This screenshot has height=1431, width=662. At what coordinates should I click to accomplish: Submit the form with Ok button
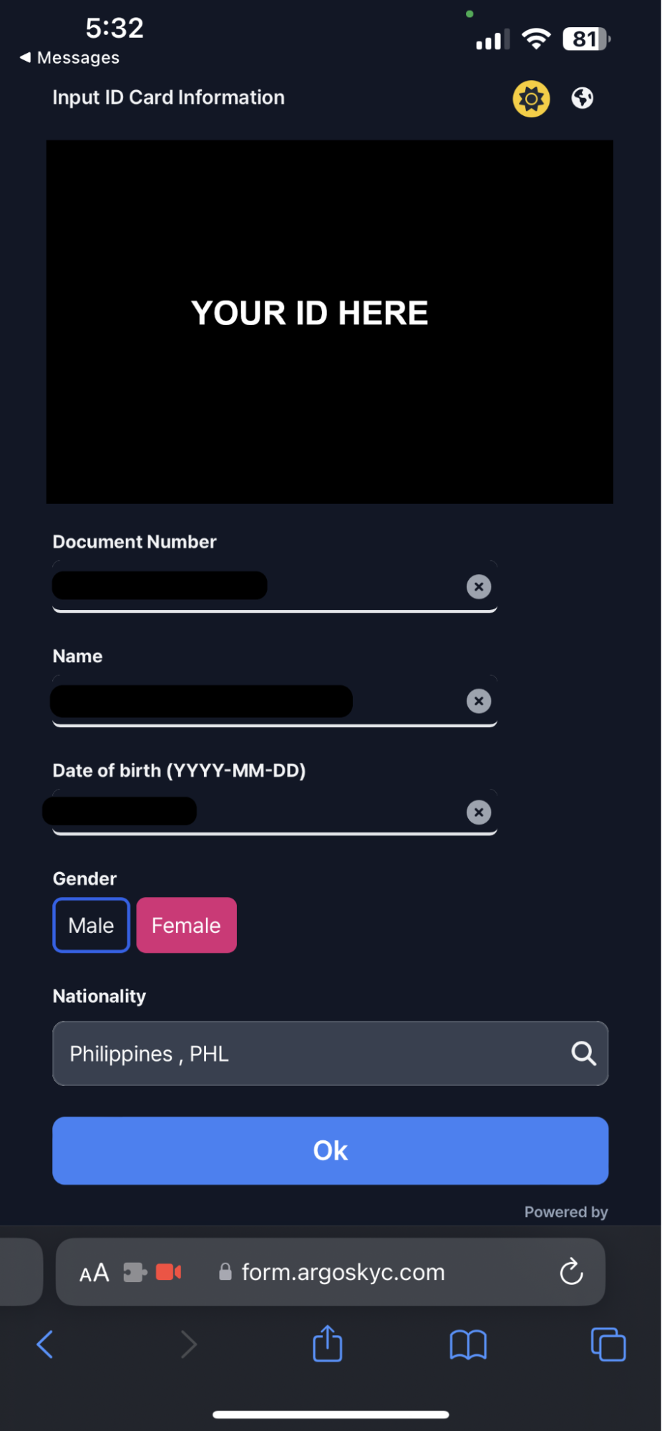[330, 1150]
